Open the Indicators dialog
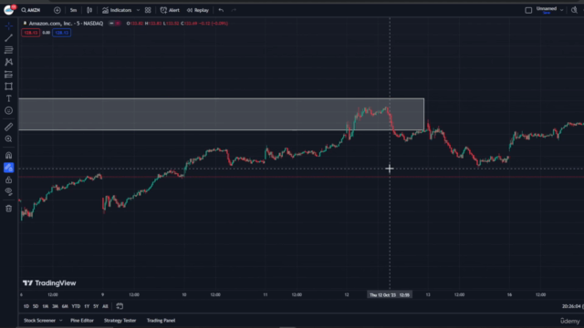The width and height of the screenshot is (584, 328). point(117,10)
